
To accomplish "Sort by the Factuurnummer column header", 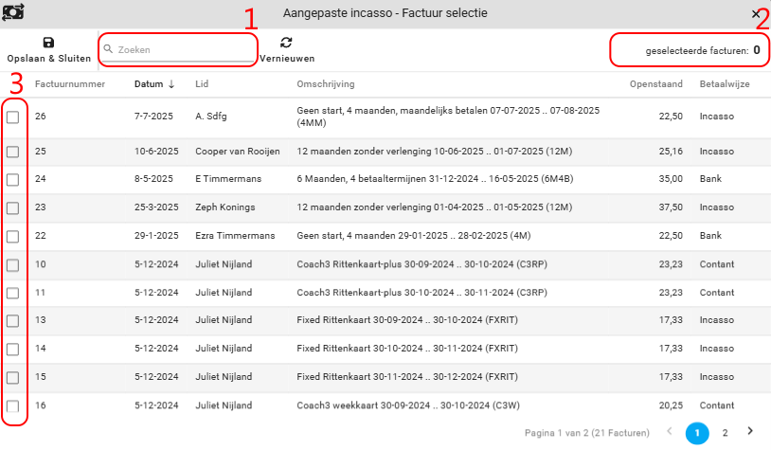I will coord(69,84).
